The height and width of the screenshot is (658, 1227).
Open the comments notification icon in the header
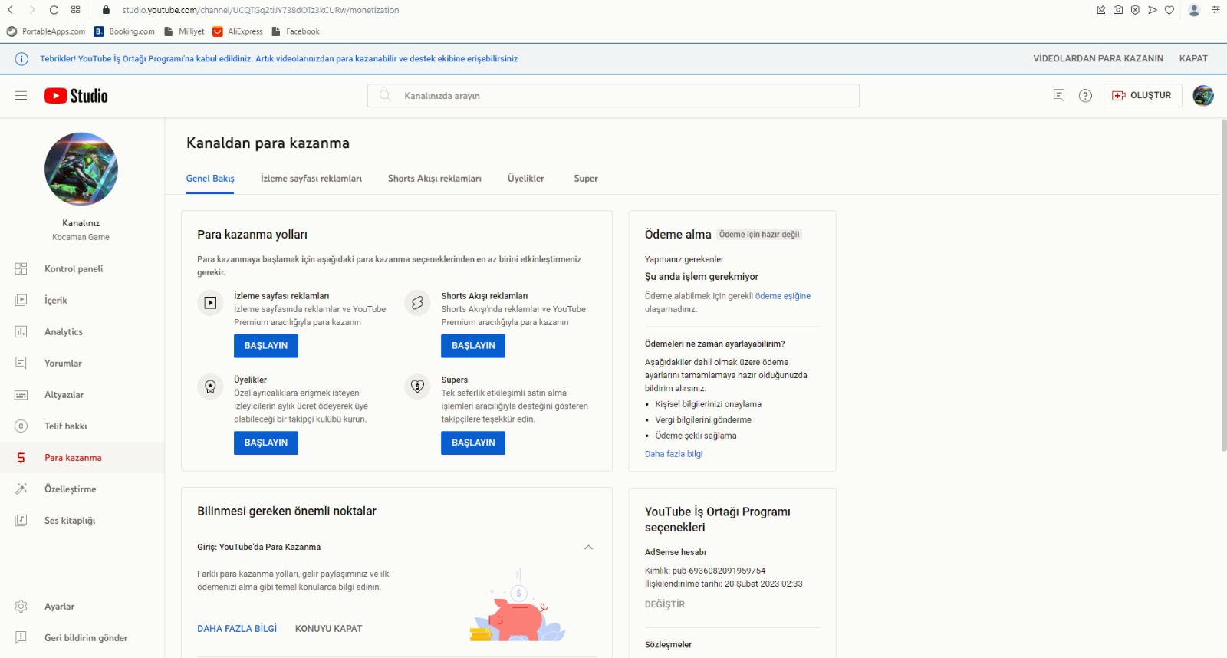click(1059, 96)
